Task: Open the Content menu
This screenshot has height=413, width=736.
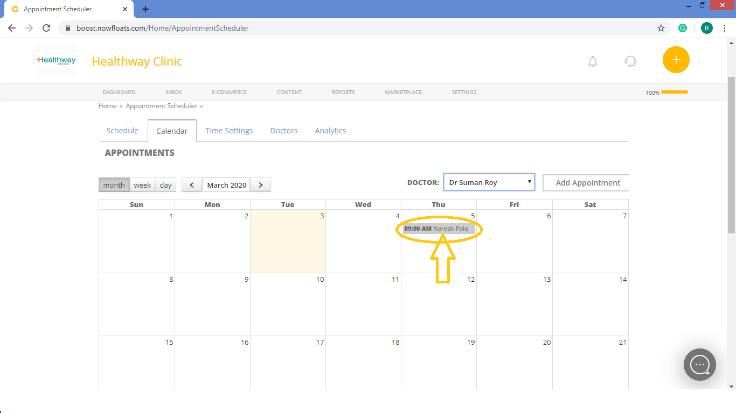Action: pos(289,92)
